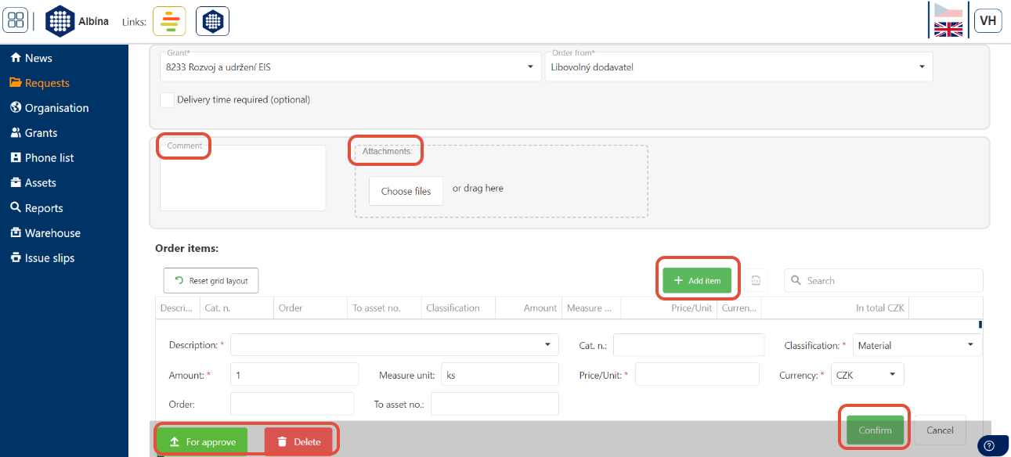Click the Requests folder icon
Image resolution: width=1011 pixels, height=457 pixels.
click(16, 83)
